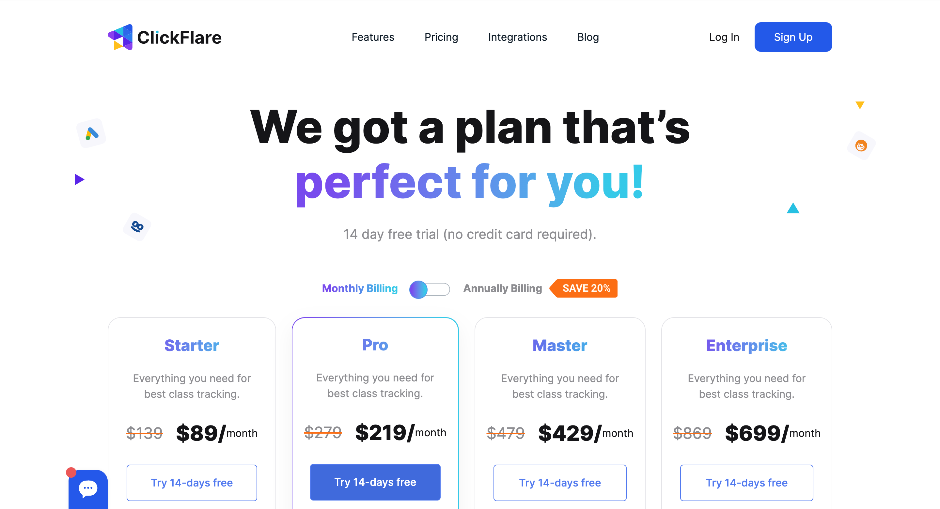Click the Sign Up button
The image size is (940, 509).
pyautogui.click(x=793, y=37)
